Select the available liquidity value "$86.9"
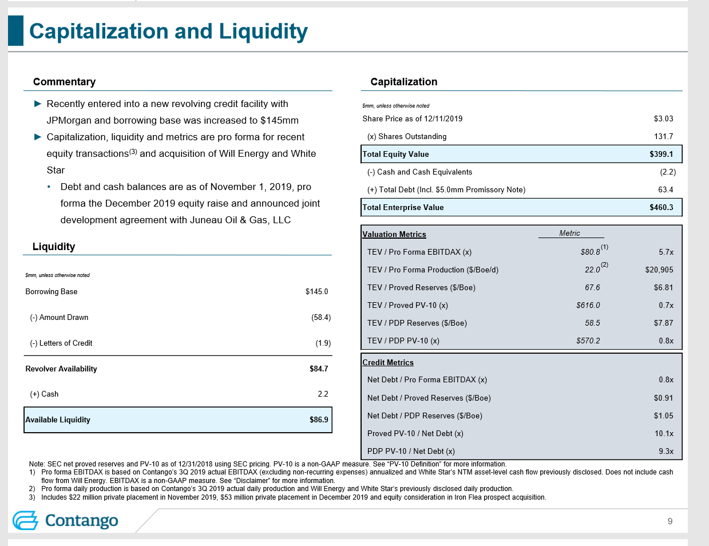The image size is (709, 546). click(319, 420)
